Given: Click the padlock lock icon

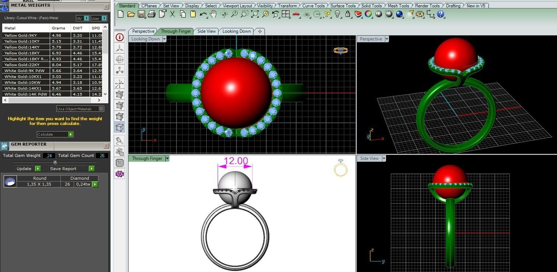Looking at the screenshot, I should click(x=347, y=14).
